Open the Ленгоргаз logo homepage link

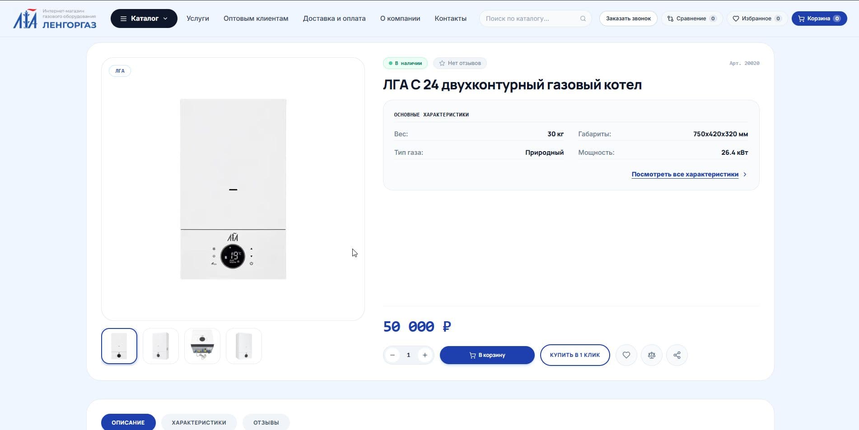tap(55, 18)
